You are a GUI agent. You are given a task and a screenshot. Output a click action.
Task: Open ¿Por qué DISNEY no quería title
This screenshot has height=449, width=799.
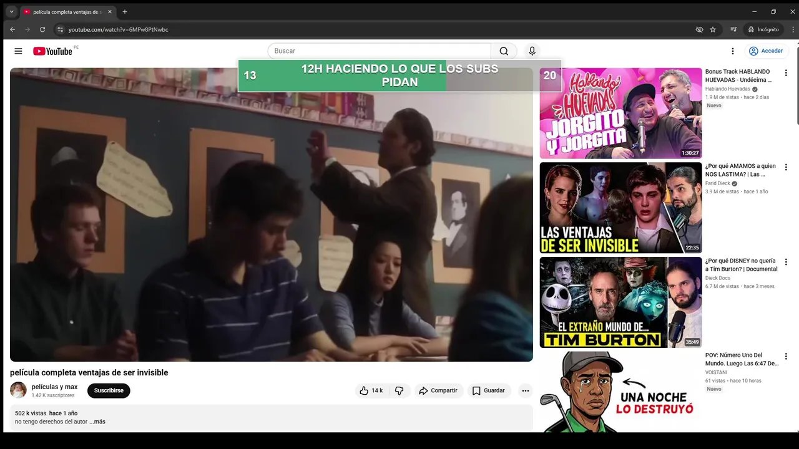741,265
